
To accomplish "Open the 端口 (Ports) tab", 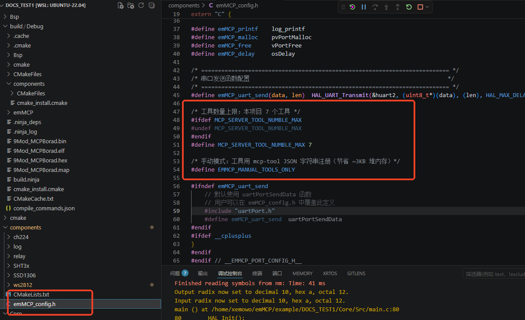I will pyautogui.click(x=277, y=273).
